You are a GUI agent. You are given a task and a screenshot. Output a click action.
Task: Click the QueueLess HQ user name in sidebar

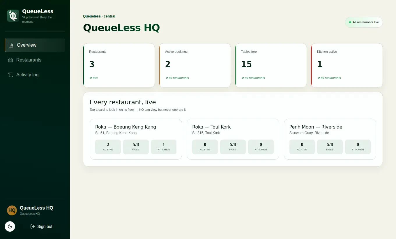click(36, 208)
